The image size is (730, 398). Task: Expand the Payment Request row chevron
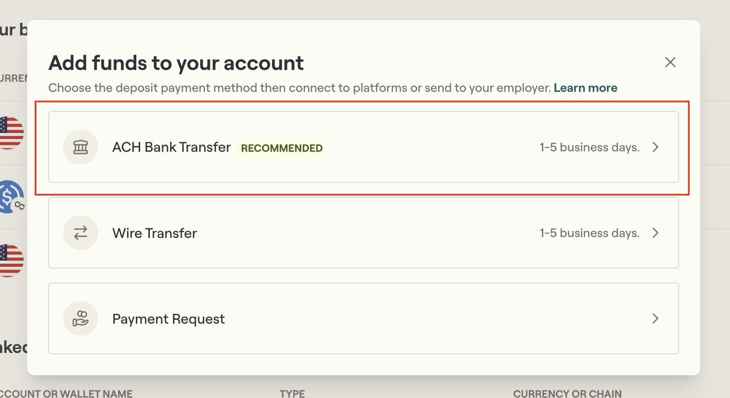[656, 318]
